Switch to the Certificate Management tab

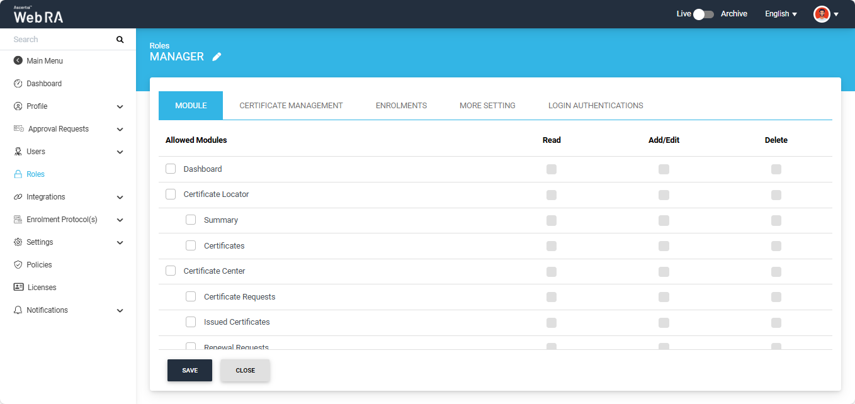click(x=291, y=106)
